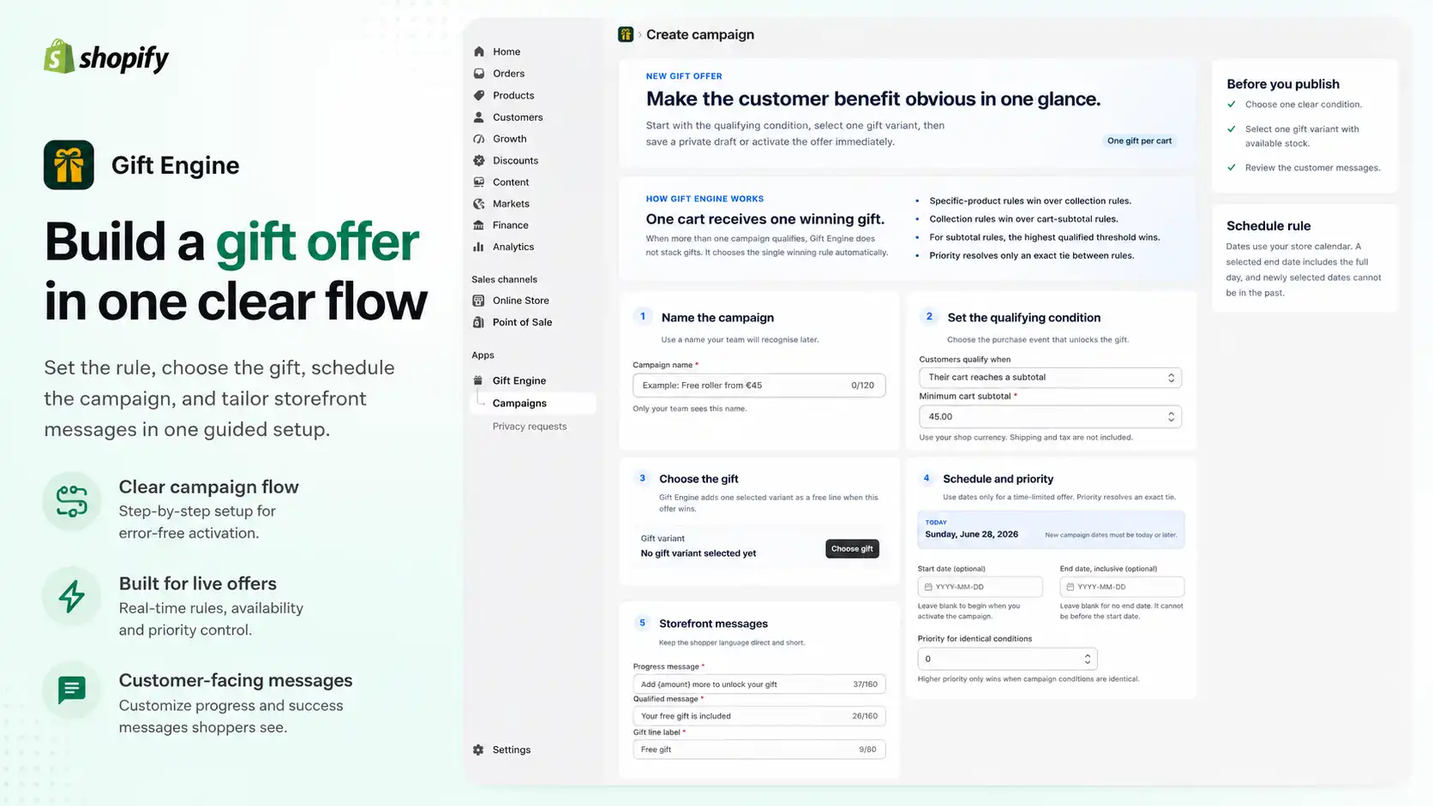Click the Minimum cart subtotal stepper arrows
1433x806 pixels.
tap(1171, 416)
